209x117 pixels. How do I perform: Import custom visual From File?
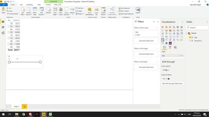[96, 11]
